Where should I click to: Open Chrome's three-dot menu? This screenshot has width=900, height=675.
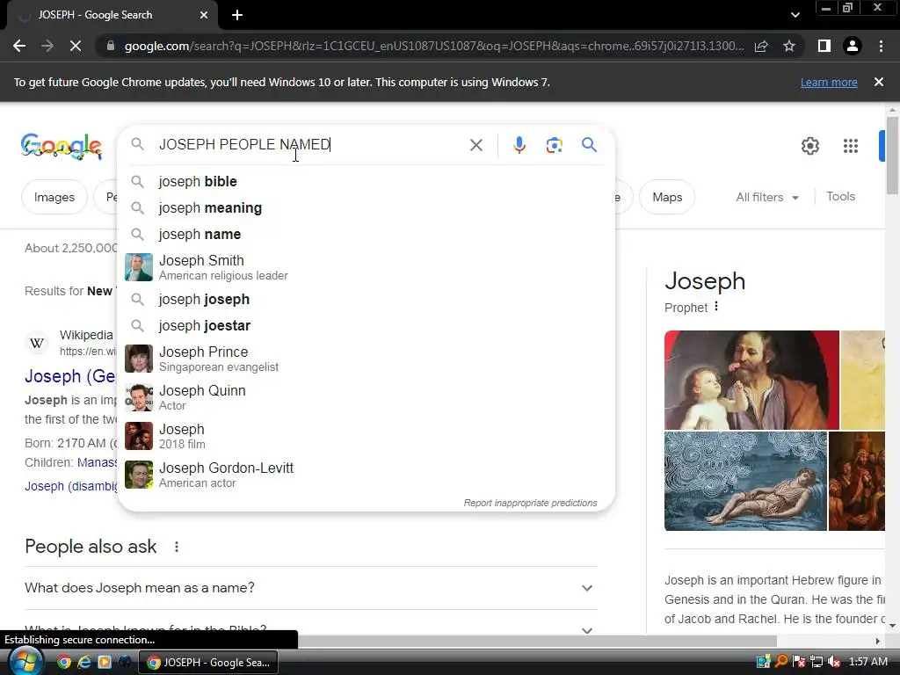(881, 46)
